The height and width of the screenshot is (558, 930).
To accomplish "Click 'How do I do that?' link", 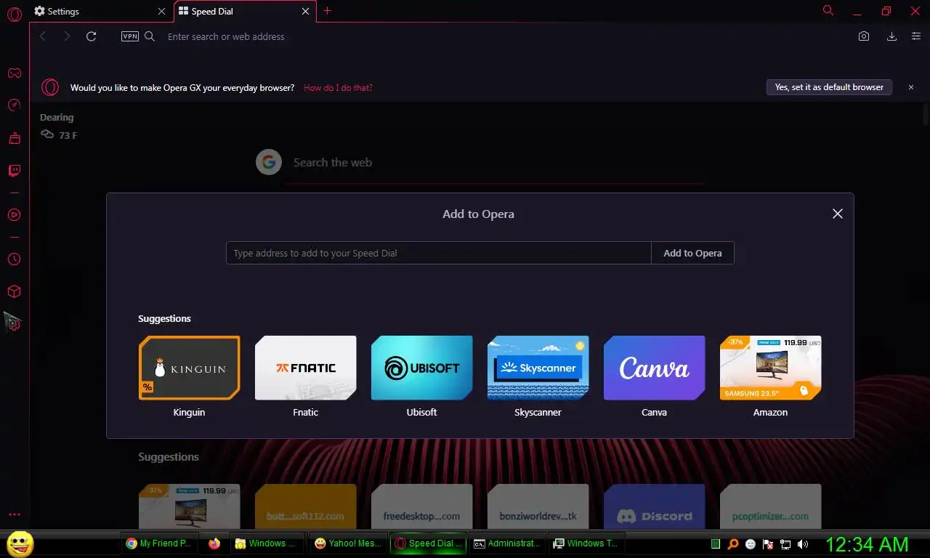I will (338, 87).
